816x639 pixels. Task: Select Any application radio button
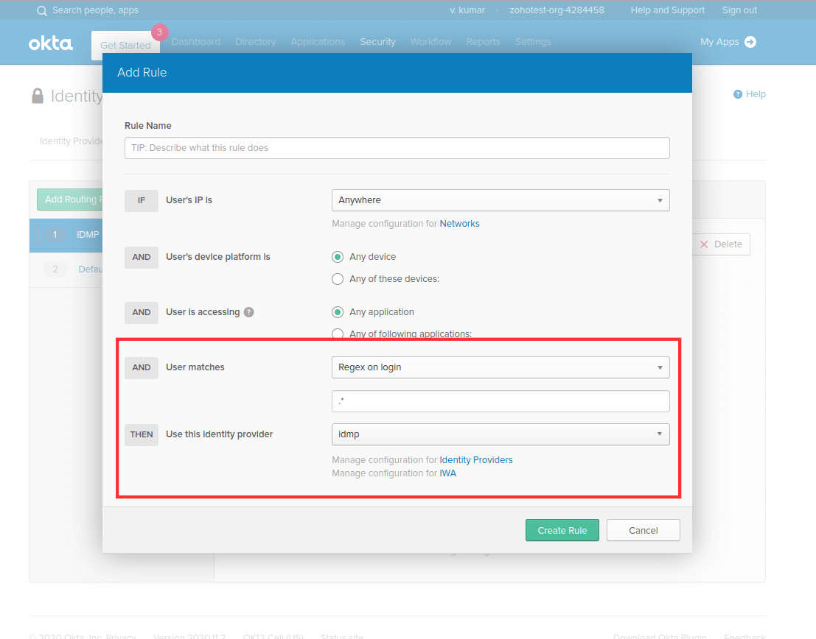click(338, 312)
